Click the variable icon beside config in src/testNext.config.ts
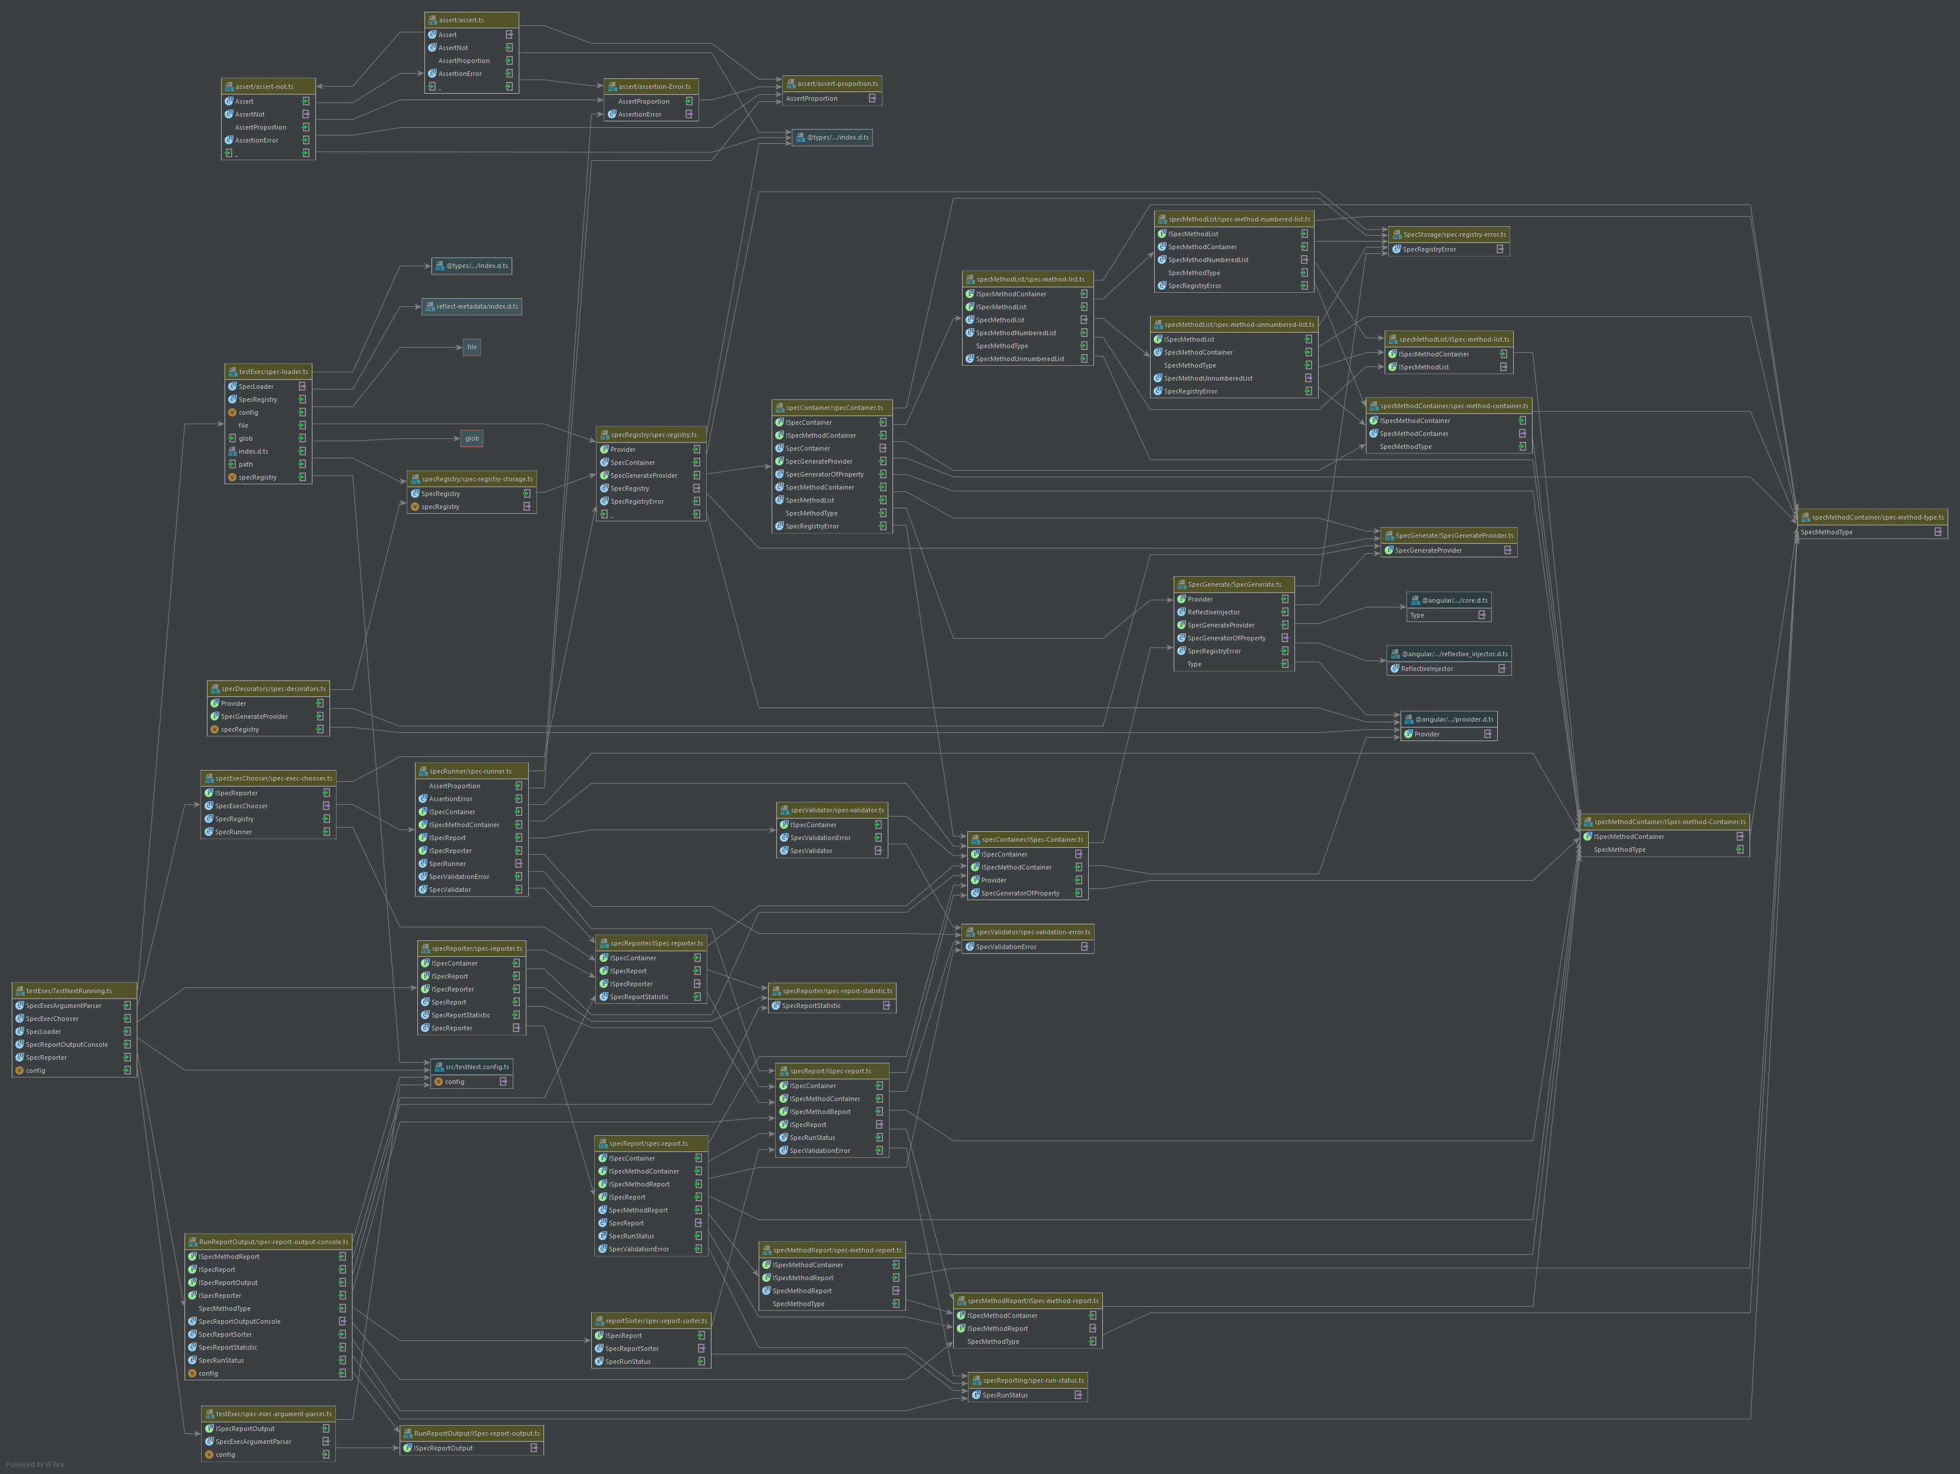The width and height of the screenshot is (1960, 1474). tap(439, 1082)
